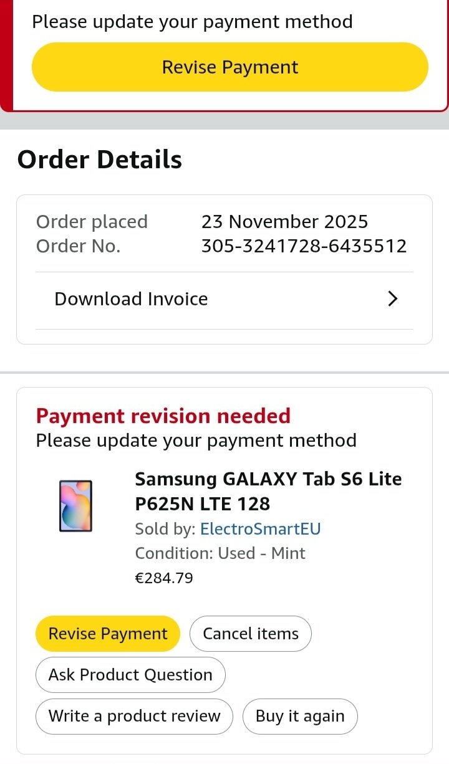Screen dimensions: 449x764
Task: Tap the Condition: Used - Mint text
Action: coord(220,553)
